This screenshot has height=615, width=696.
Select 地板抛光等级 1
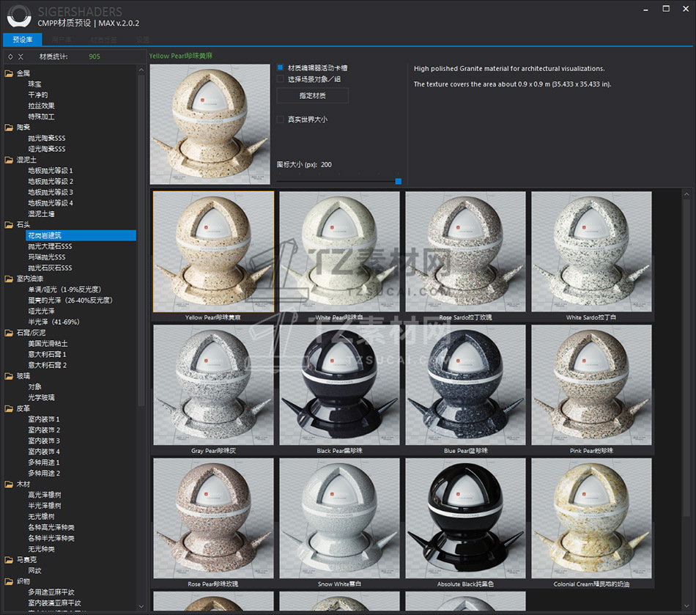[50, 171]
